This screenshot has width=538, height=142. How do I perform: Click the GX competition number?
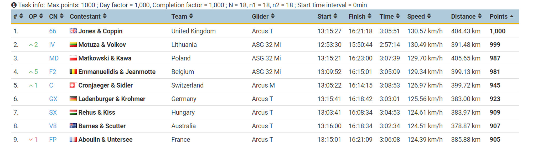click(53, 99)
